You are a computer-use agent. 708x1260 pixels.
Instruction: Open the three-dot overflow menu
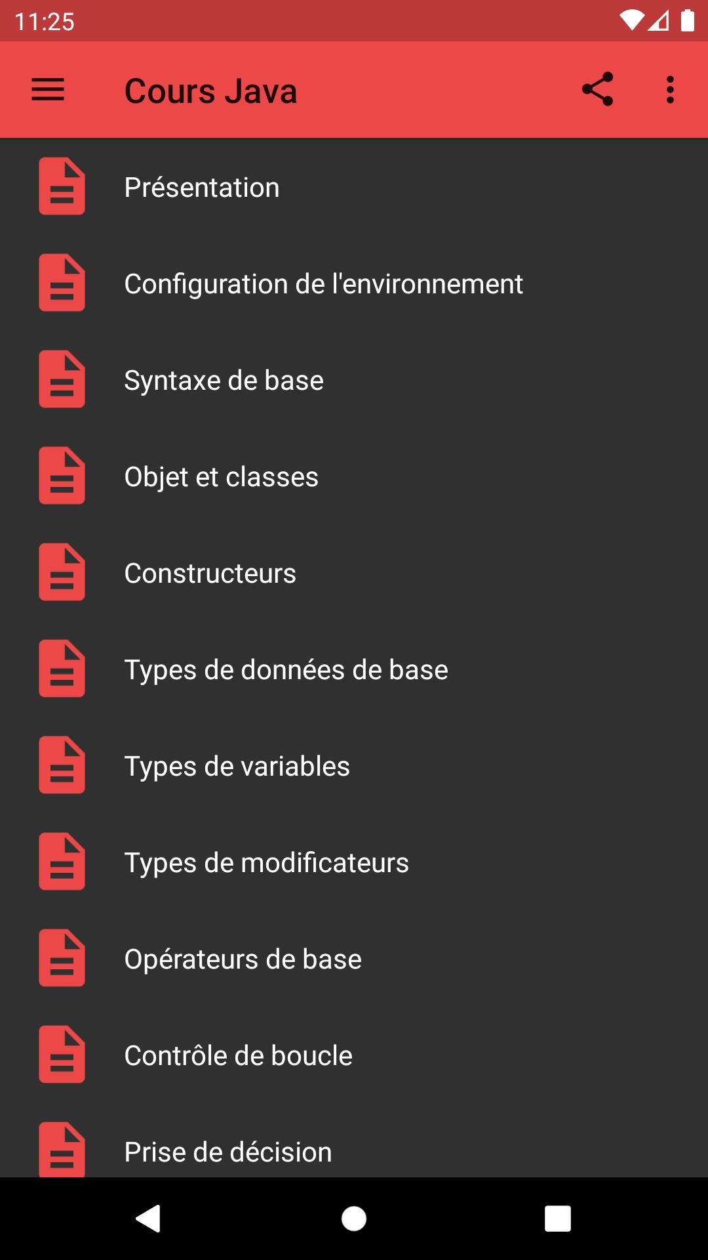(670, 89)
